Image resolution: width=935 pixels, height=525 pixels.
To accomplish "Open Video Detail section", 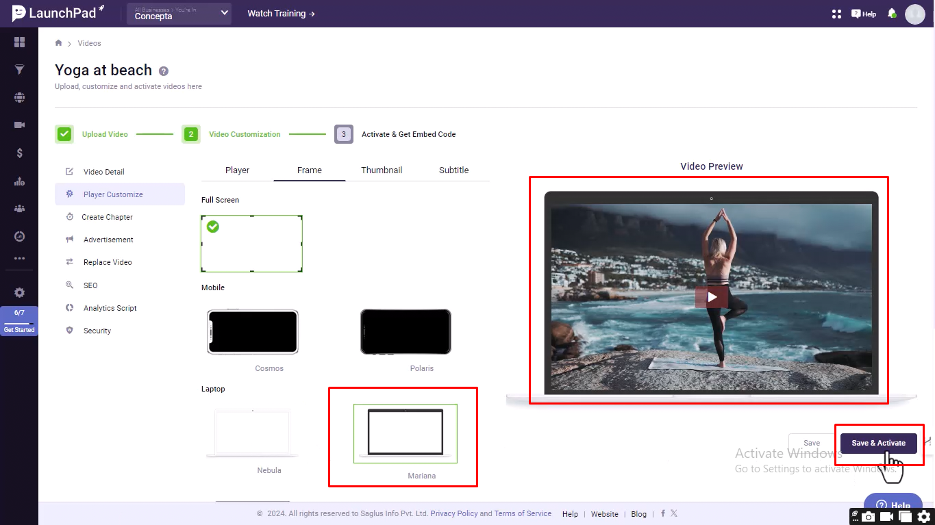I will [120, 172].
